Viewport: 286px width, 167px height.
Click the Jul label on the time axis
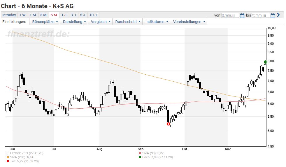point(54,149)
